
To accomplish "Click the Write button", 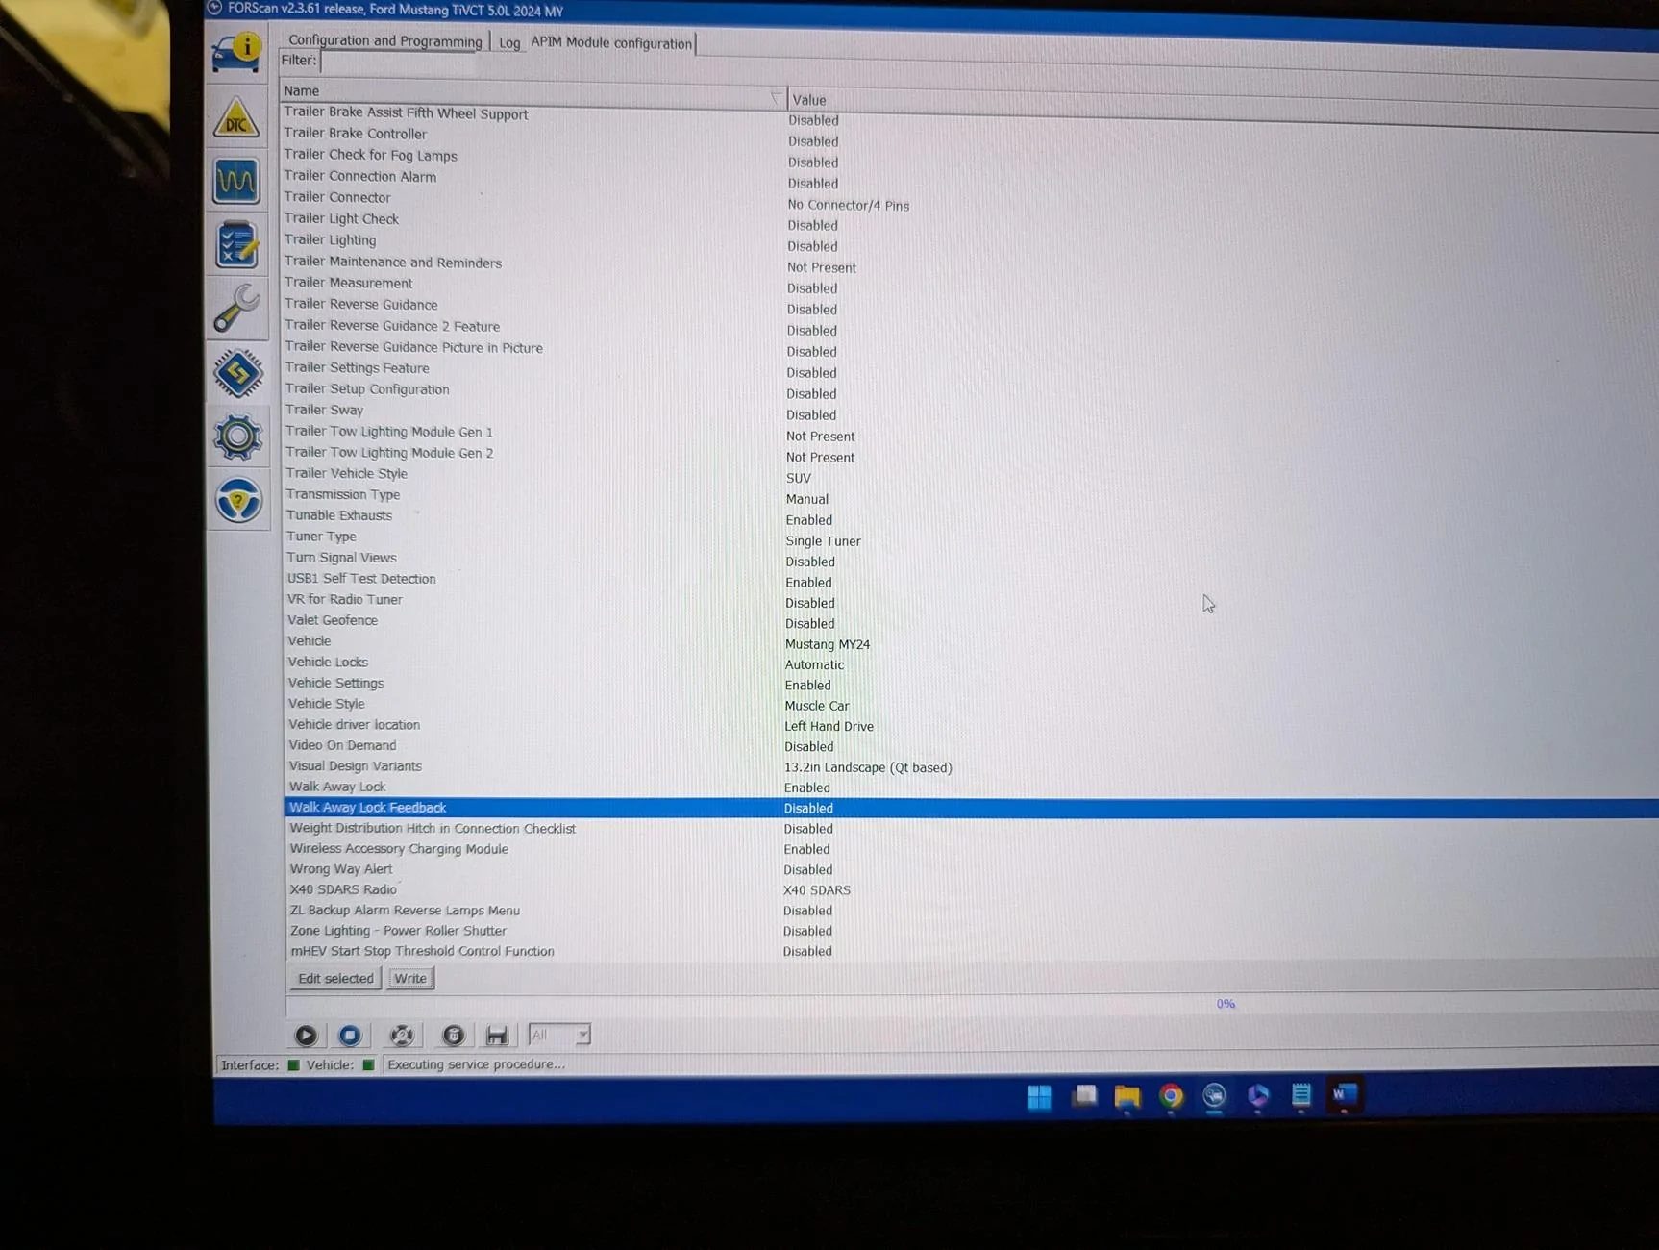I will tap(410, 979).
